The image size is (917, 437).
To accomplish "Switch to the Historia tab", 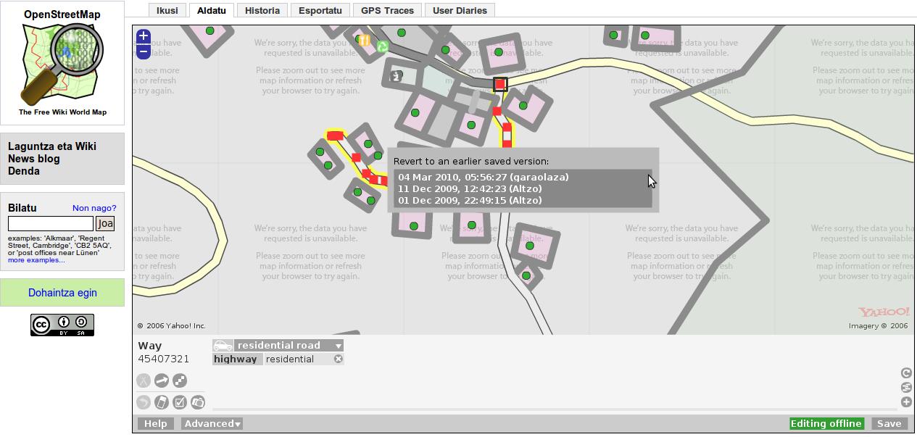I will click(x=262, y=11).
